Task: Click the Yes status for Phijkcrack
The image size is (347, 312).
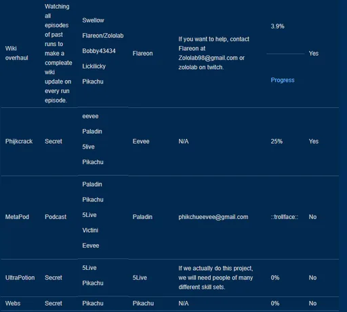Action: pyautogui.click(x=314, y=141)
